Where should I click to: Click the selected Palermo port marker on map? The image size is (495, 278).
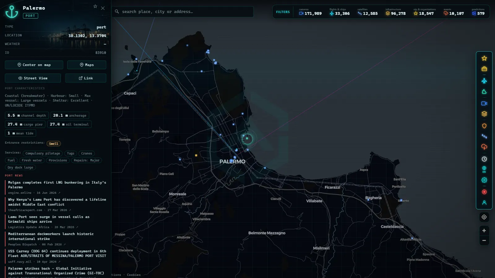point(247,139)
